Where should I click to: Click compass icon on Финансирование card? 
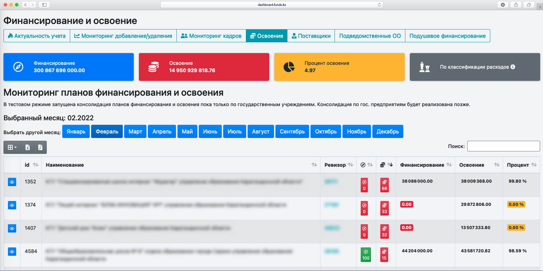[x=18, y=67]
